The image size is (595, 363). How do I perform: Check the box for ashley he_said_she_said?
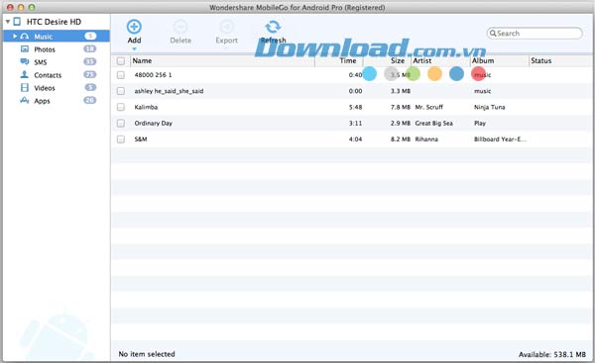tap(121, 91)
